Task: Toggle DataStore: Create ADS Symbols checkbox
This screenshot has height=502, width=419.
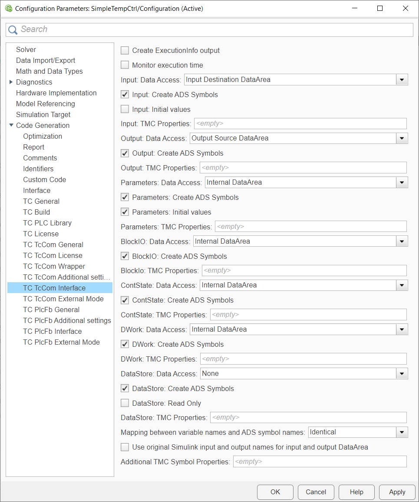Action: (x=125, y=389)
